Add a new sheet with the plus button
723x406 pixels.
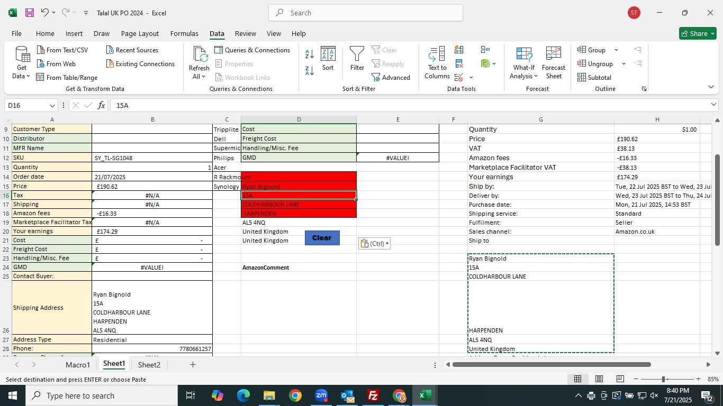coord(193,364)
